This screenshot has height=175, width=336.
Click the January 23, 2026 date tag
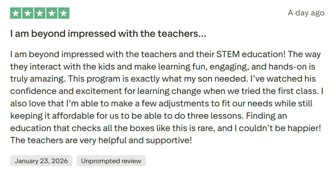pyautogui.click(x=41, y=161)
